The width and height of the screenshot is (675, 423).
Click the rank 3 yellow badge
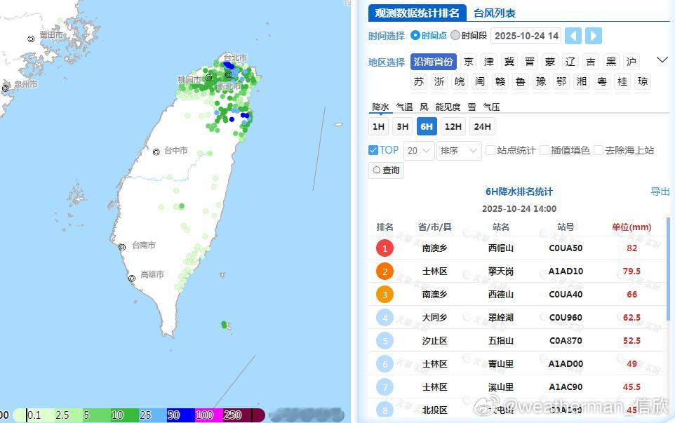coord(385,295)
